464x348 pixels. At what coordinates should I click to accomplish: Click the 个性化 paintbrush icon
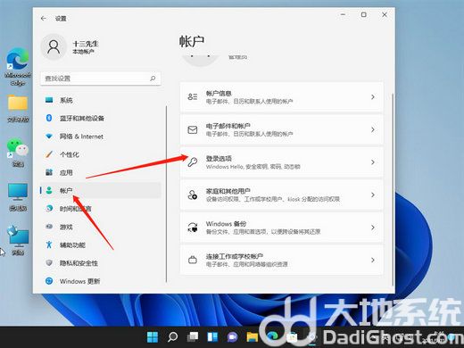(x=49, y=154)
